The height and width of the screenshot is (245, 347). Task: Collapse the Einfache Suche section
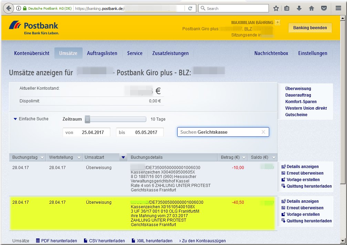[15, 119]
